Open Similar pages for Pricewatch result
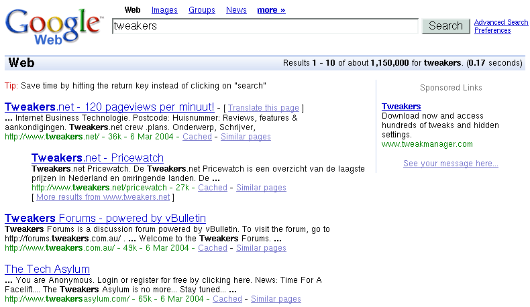The image size is (530, 307). [261, 188]
